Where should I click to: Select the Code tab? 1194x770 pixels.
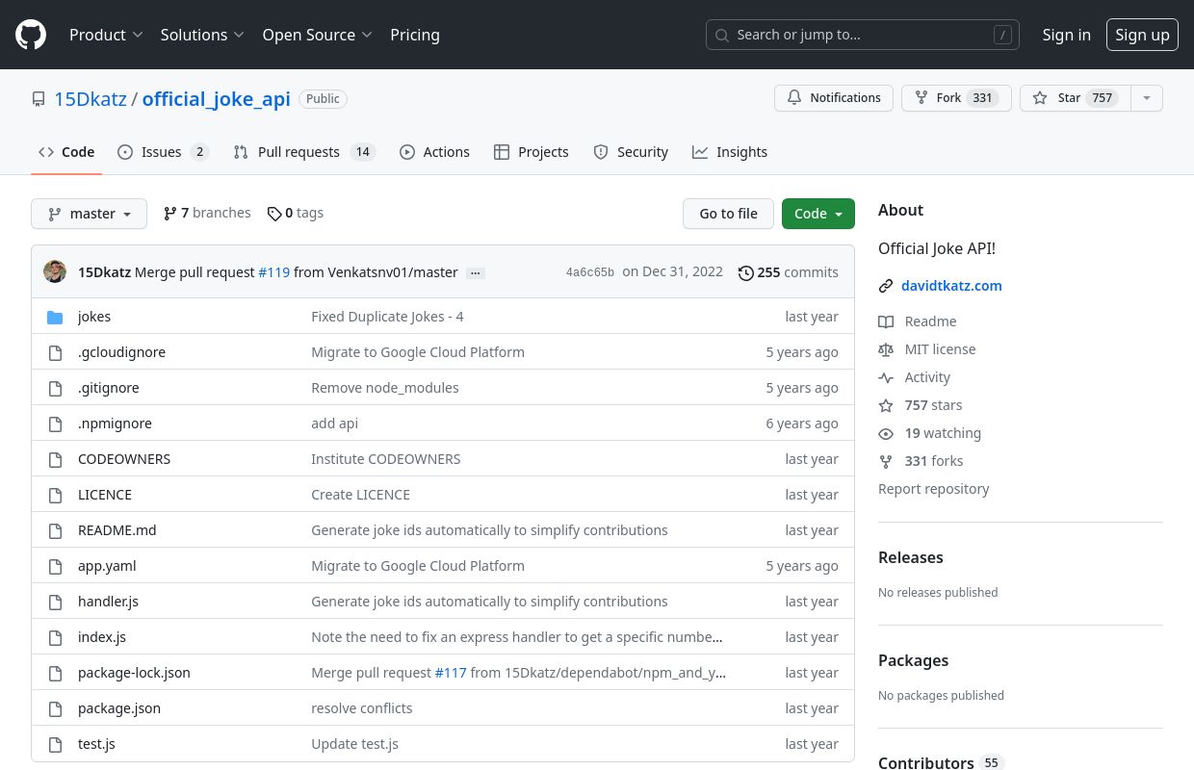pos(66,152)
